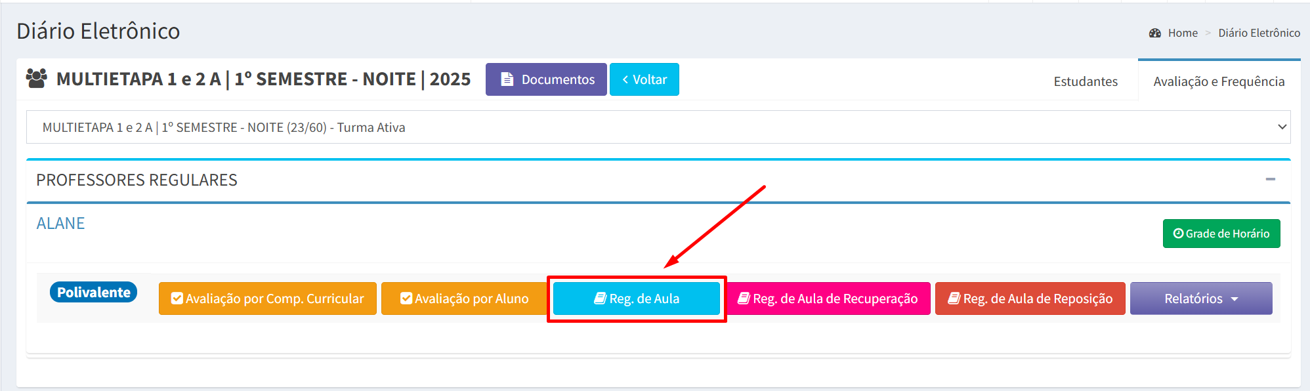
Task: Open teacher ALANE's name link
Action: click(60, 224)
